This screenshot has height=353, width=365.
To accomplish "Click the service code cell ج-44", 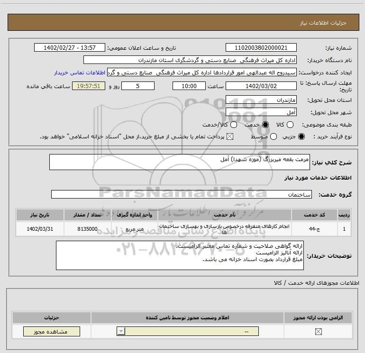I will [314, 229].
